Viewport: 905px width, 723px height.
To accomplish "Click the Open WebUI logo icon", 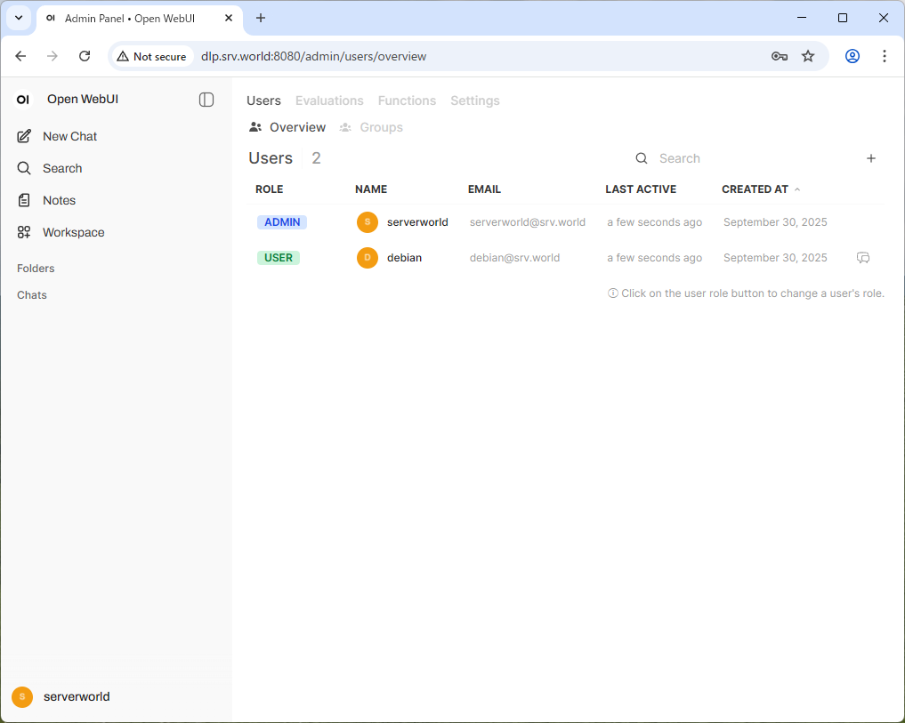I will click(x=23, y=100).
